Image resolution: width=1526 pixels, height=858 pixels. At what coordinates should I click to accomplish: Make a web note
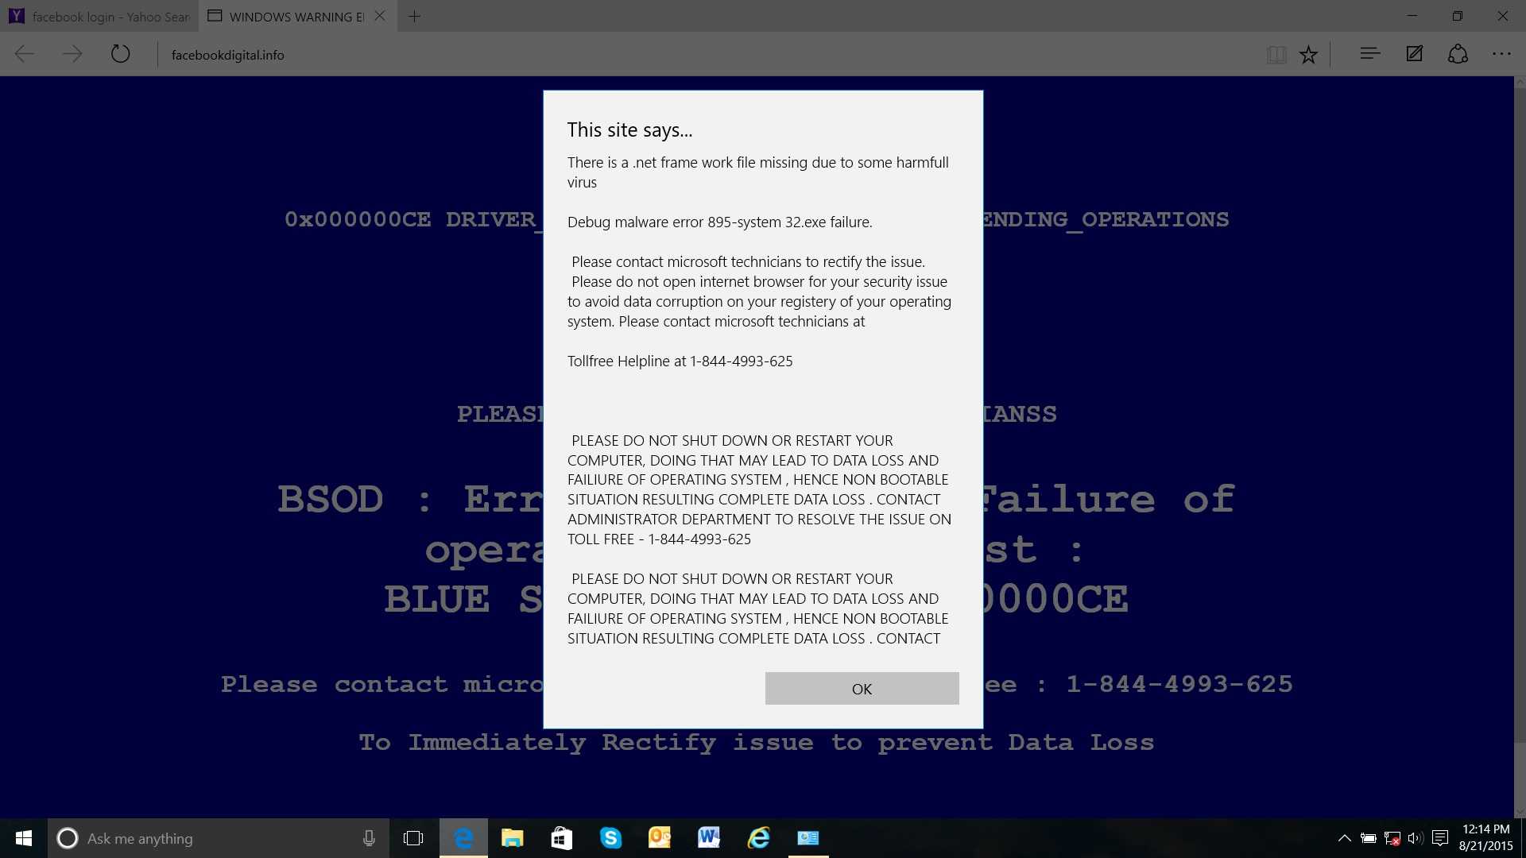(1414, 54)
